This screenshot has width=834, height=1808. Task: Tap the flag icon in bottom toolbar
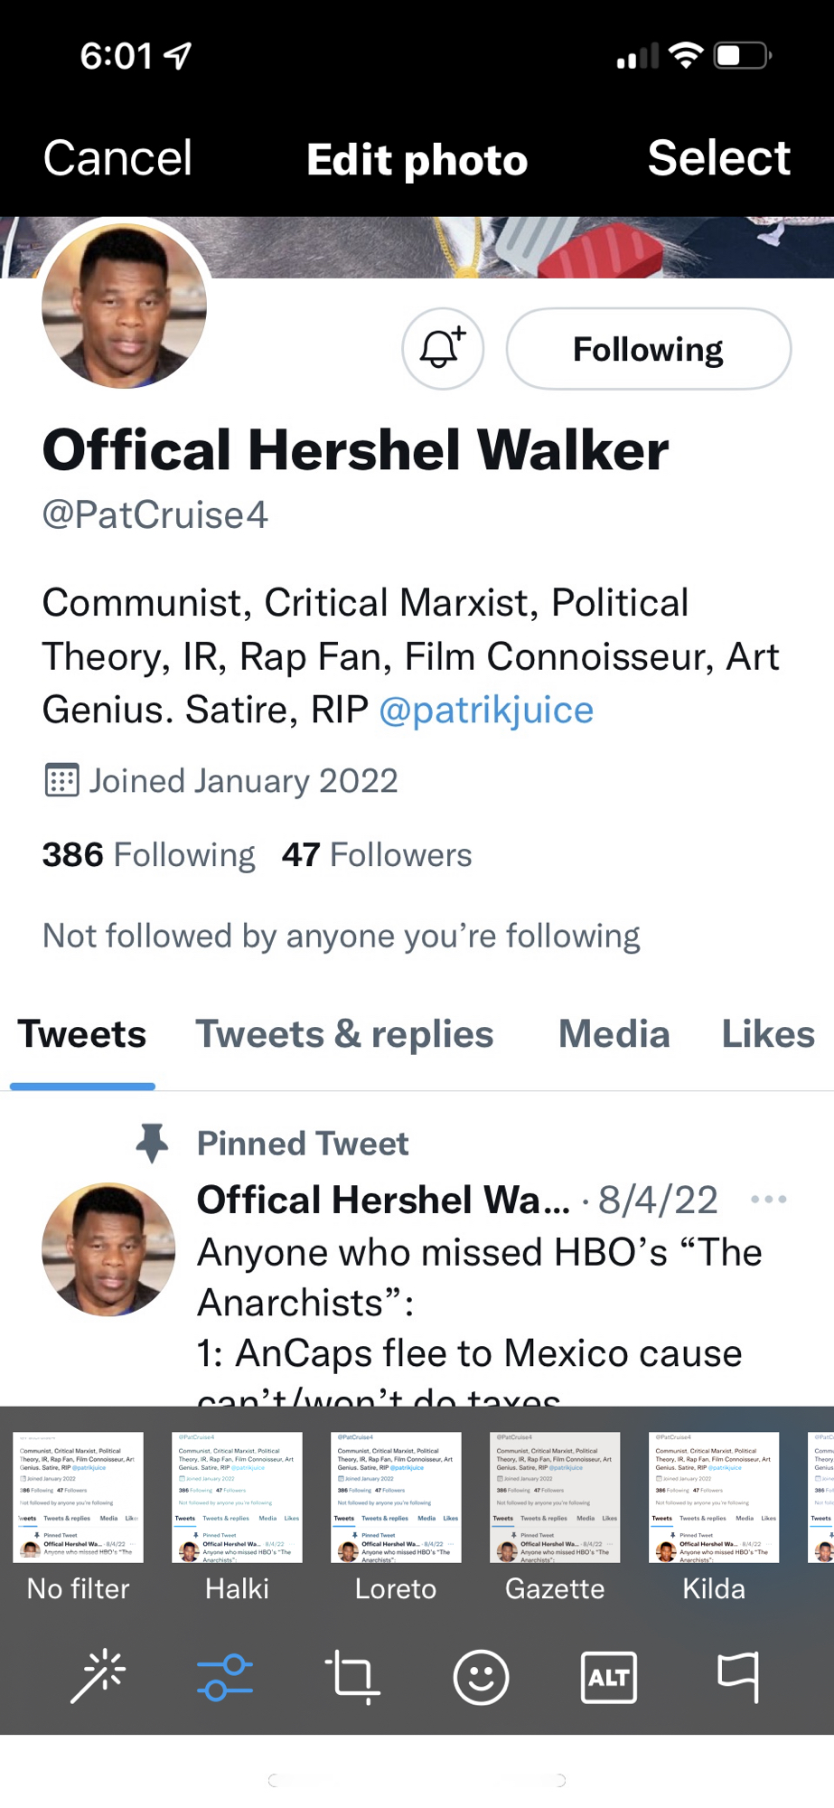click(737, 1677)
